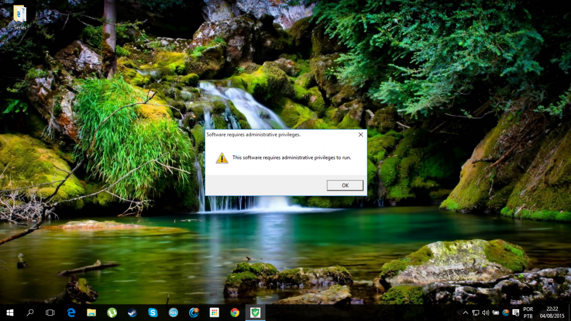Switch the POR PTB input language
Screen dimensions: 571x321
pos(528,312)
